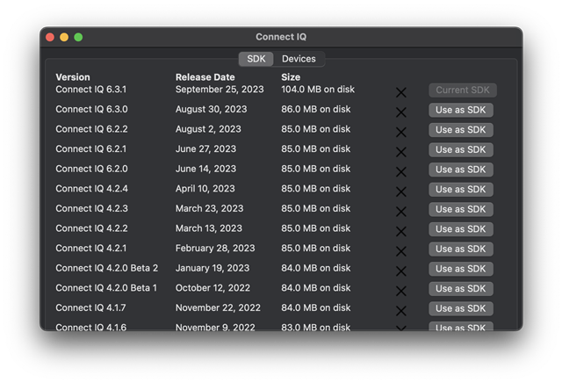Click X icon for Connect IQ 4.1.7
The width and height of the screenshot is (562, 383).
pyautogui.click(x=401, y=311)
